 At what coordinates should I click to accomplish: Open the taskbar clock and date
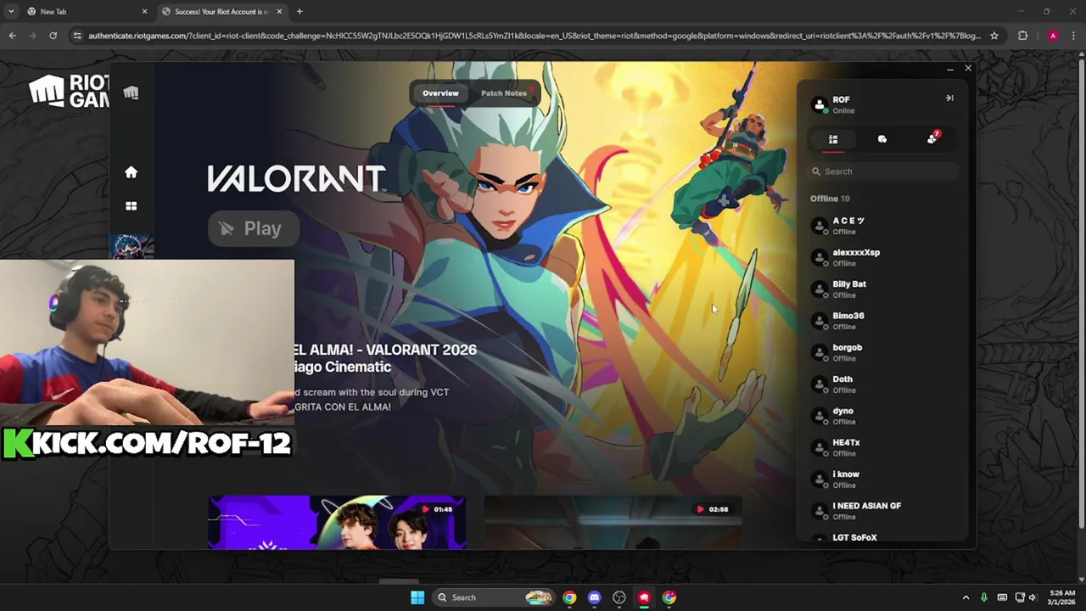pyautogui.click(x=1062, y=597)
